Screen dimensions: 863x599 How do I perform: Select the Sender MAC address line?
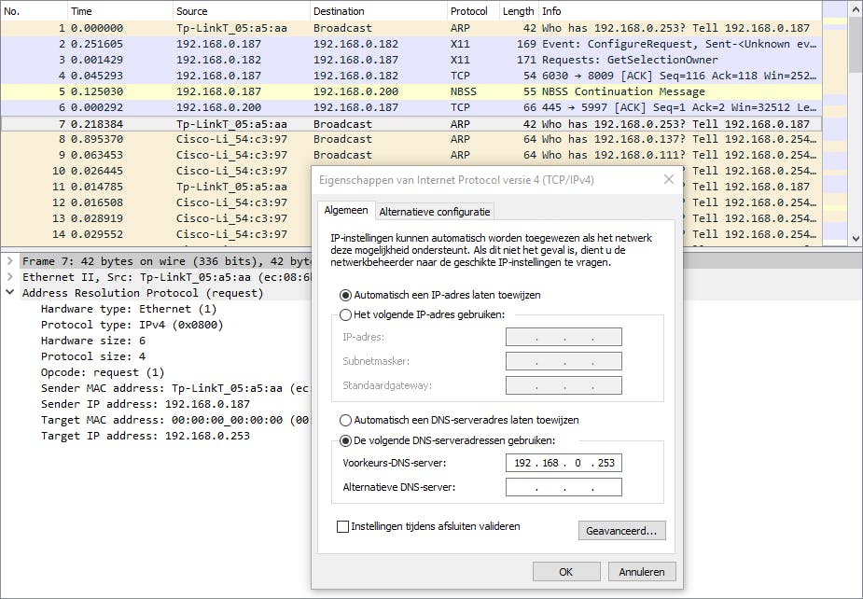pos(175,388)
